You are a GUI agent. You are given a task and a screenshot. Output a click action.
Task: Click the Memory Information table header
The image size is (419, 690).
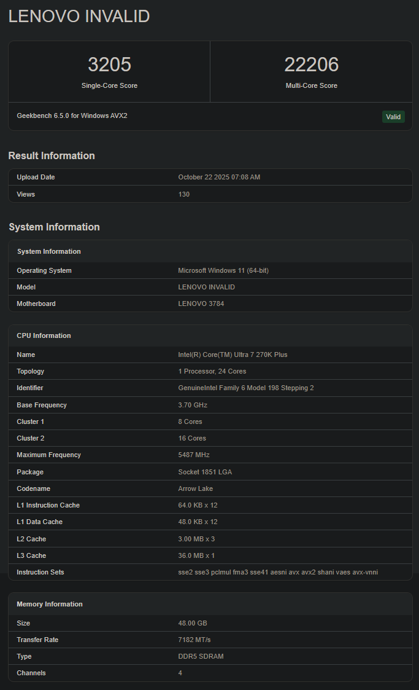point(50,604)
